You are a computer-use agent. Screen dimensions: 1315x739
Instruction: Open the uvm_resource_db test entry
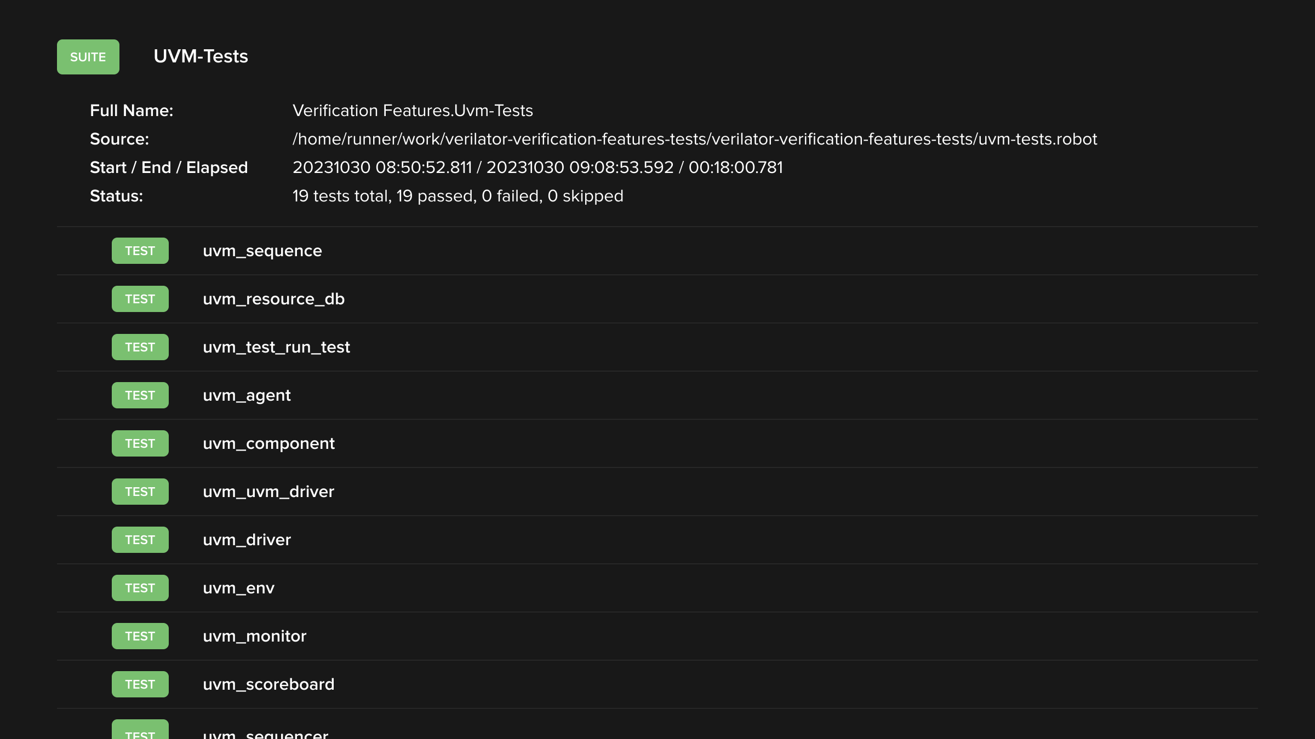pyautogui.click(x=273, y=299)
